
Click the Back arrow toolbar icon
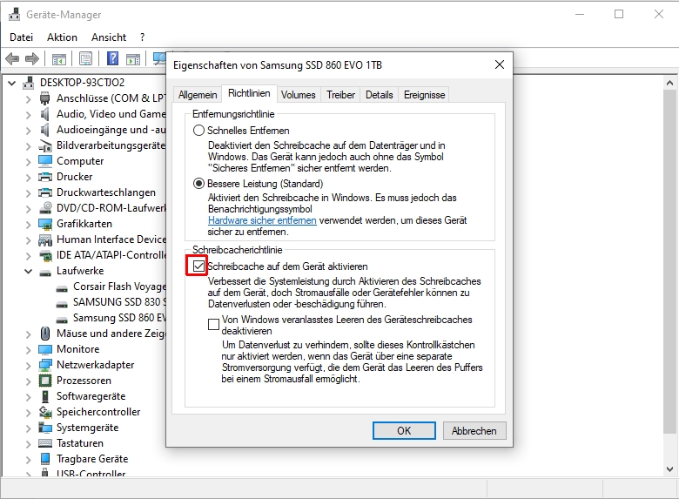[x=12, y=58]
